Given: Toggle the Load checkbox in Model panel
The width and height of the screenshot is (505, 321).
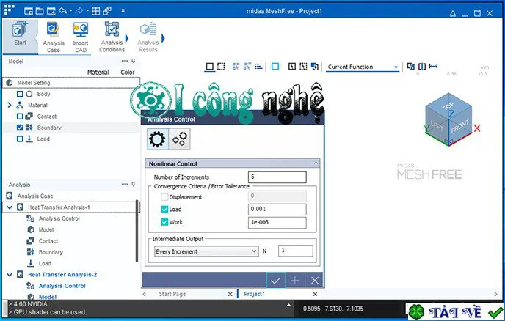Looking at the screenshot, I should [x=20, y=139].
